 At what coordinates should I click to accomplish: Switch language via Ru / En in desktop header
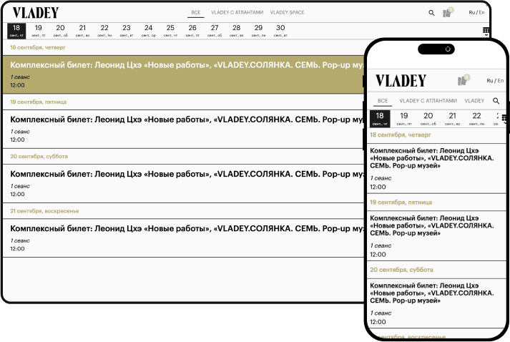tap(476, 13)
